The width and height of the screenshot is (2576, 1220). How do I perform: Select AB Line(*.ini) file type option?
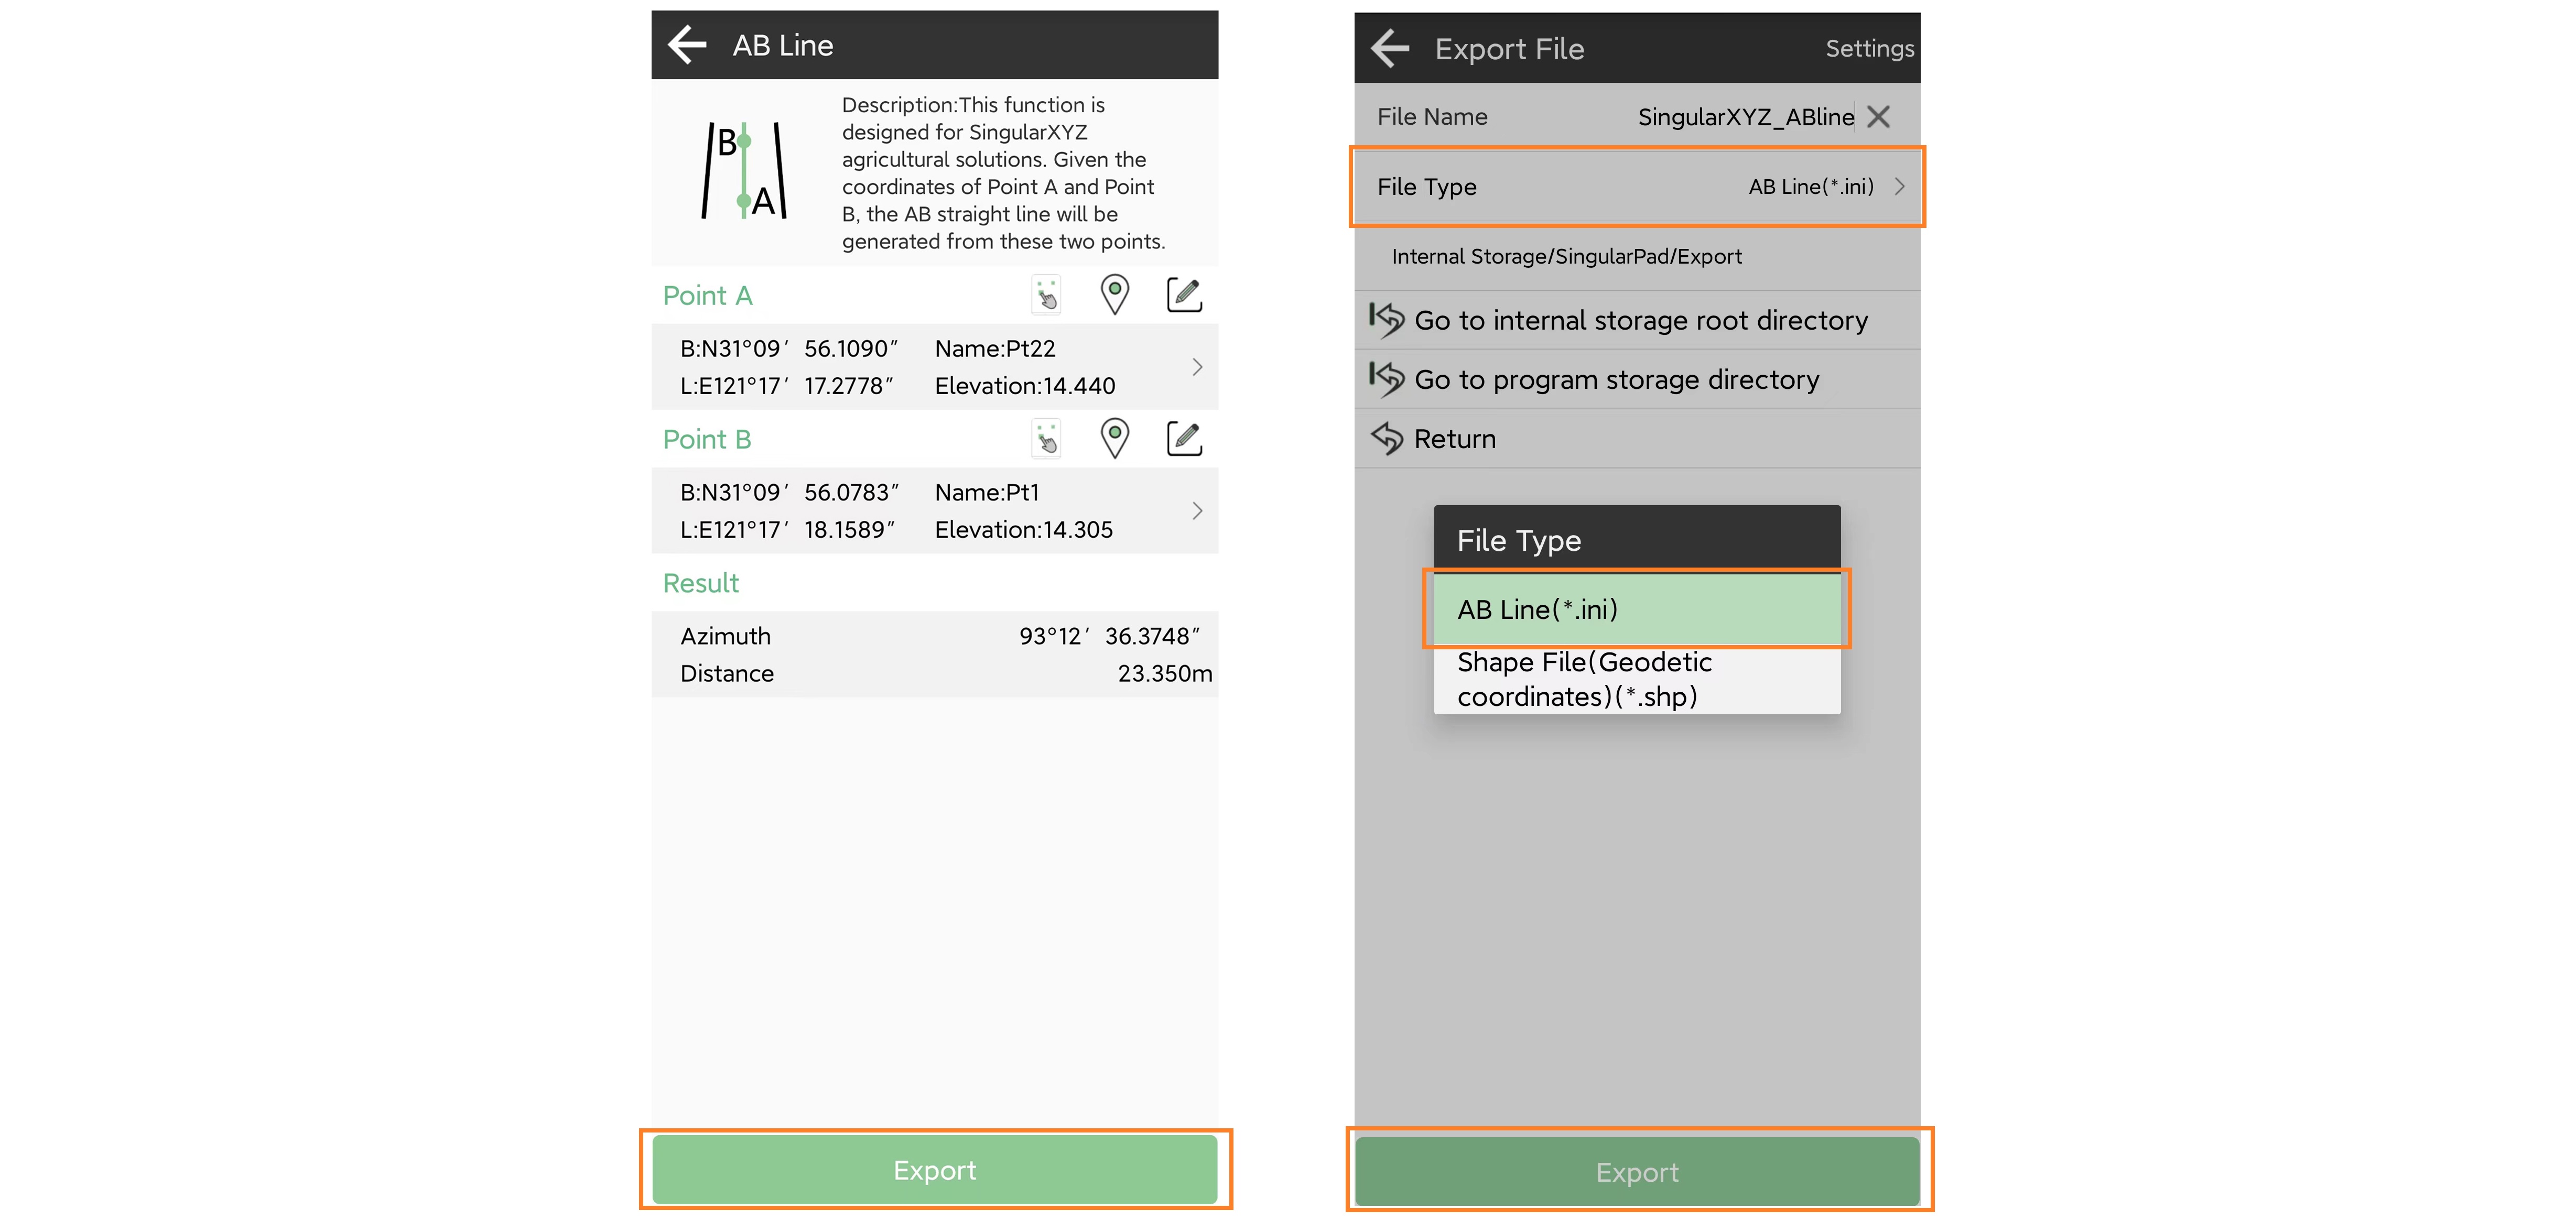pyautogui.click(x=1636, y=609)
